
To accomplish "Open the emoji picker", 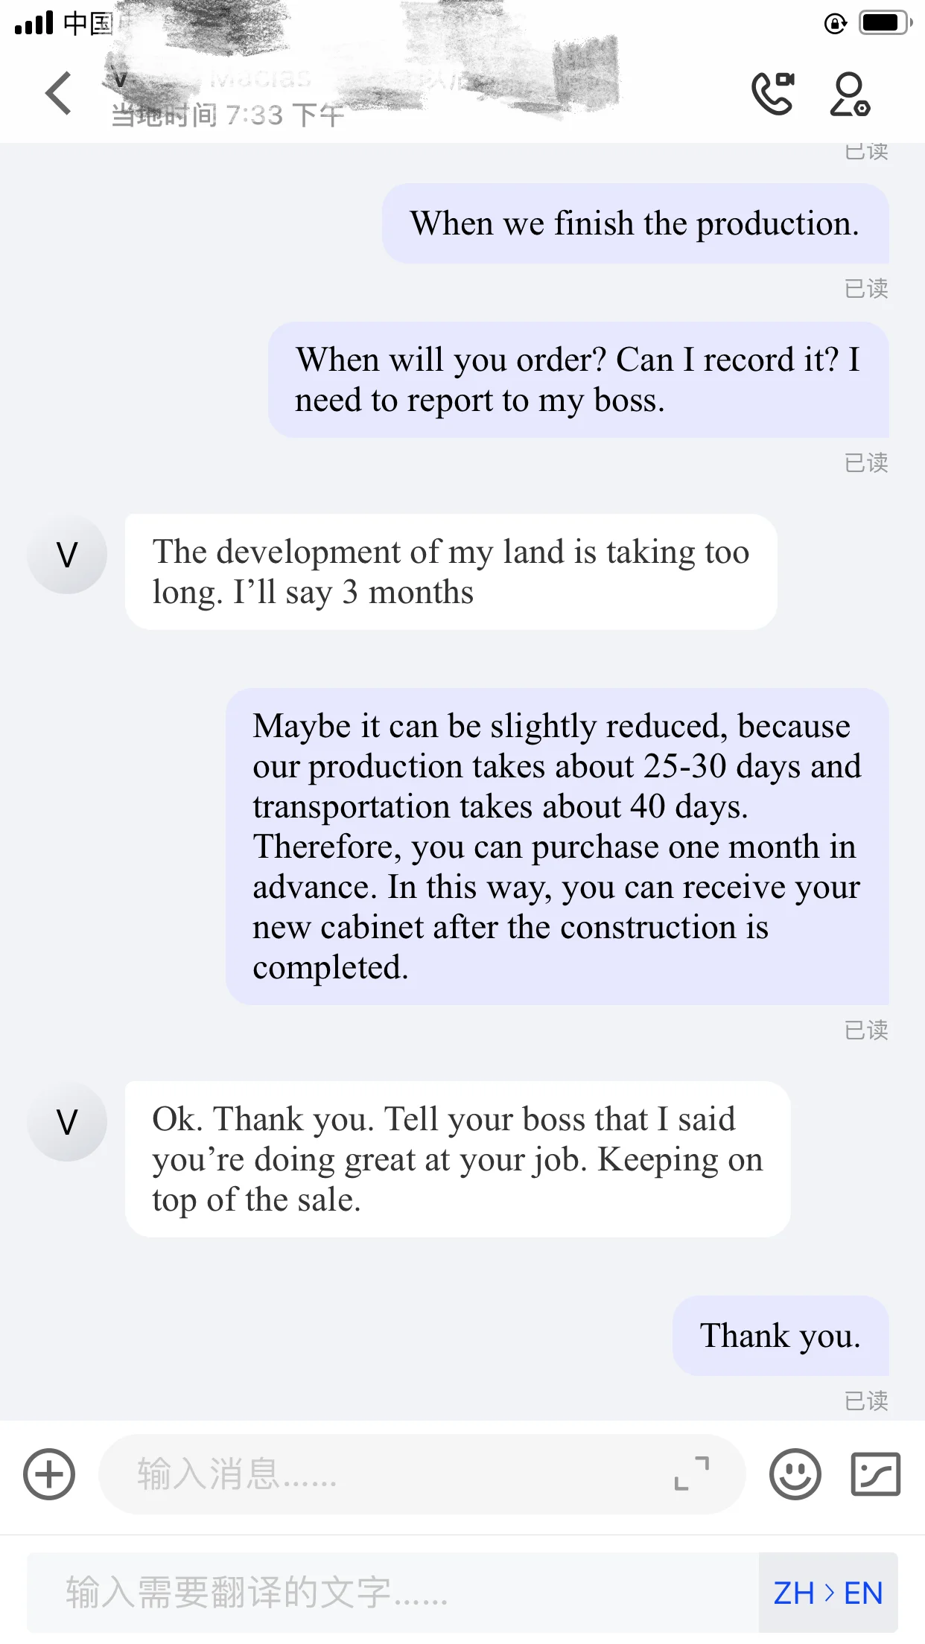I will click(x=795, y=1474).
